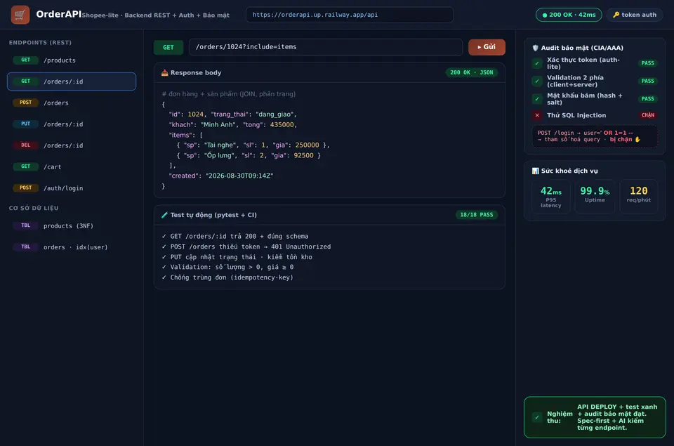This screenshot has height=446, width=674.
Task: Click the POST /login injection log box
Action: (x=595, y=136)
